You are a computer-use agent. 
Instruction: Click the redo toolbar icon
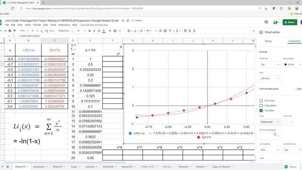[5, 31]
